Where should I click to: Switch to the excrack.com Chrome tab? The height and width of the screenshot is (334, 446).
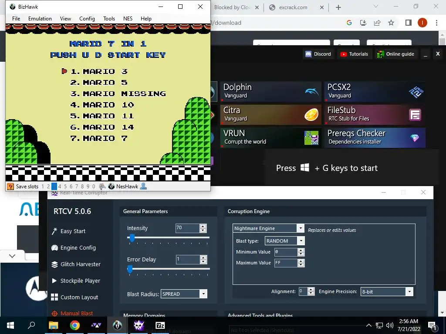click(x=296, y=7)
